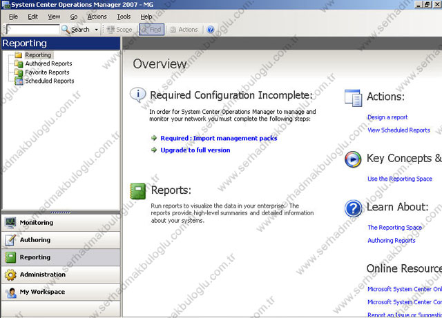Screen dimensions: 442x318
Task: Open first Microsoft System Center Online link
Action: point(405,289)
